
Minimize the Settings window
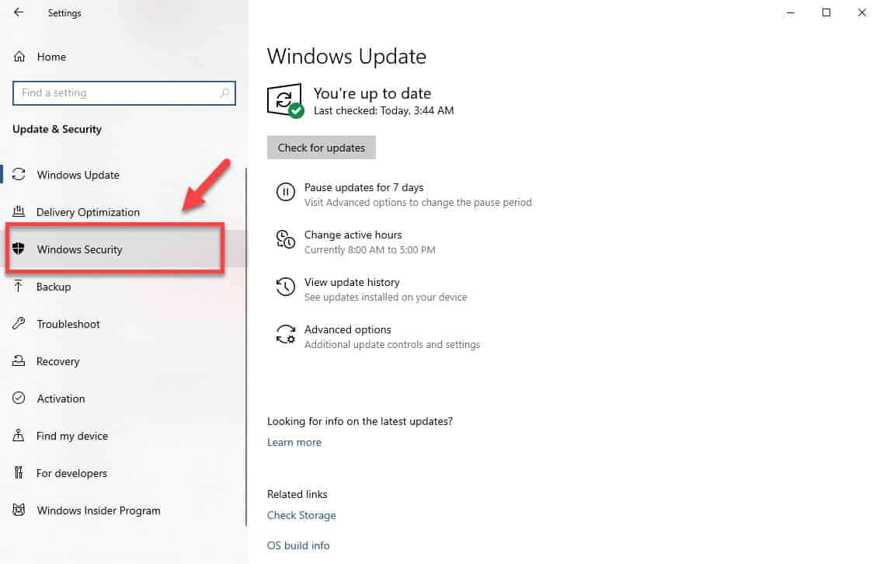click(x=791, y=12)
